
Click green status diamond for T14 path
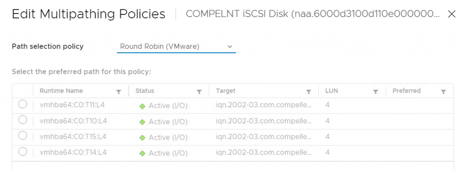coord(142,153)
